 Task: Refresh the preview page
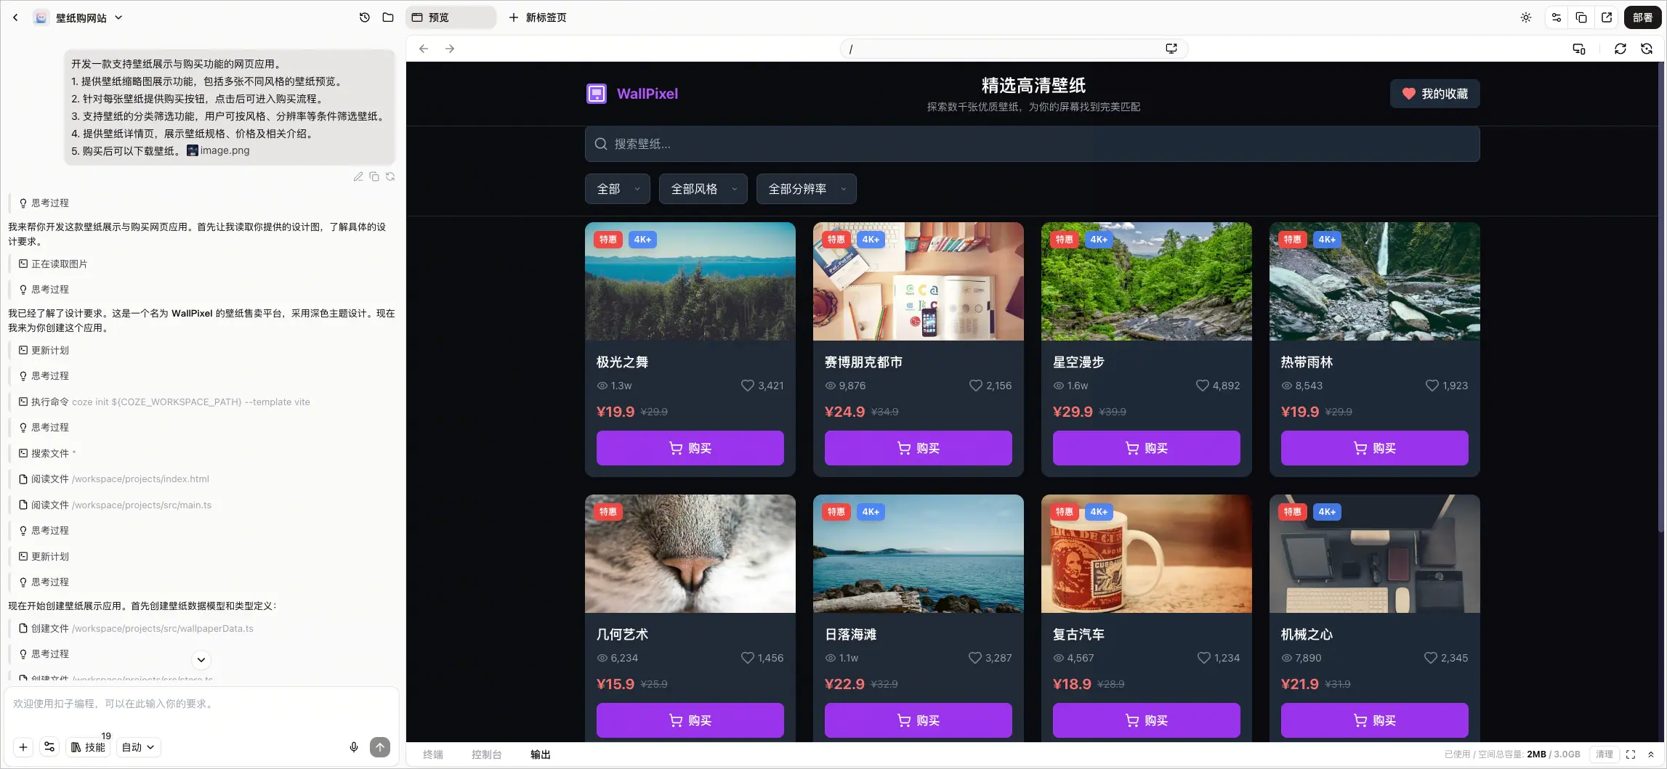pyautogui.click(x=1620, y=49)
